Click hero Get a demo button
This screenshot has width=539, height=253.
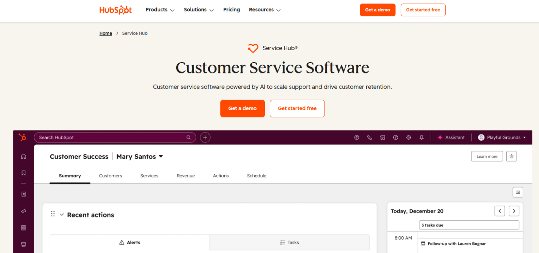coord(243,108)
